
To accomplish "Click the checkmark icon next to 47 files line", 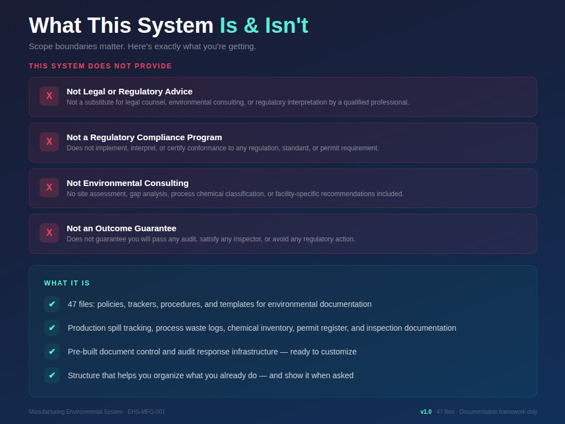I will pyautogui.click(x=52, y=304).
